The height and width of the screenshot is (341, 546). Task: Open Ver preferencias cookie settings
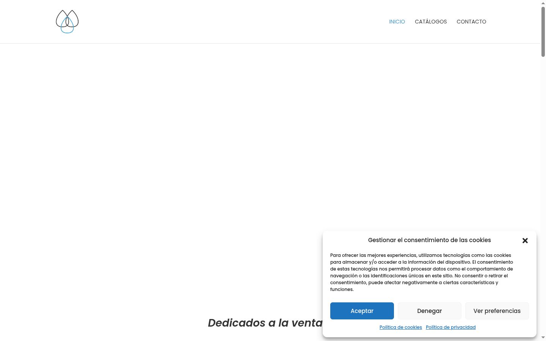(x=497, y=311)
